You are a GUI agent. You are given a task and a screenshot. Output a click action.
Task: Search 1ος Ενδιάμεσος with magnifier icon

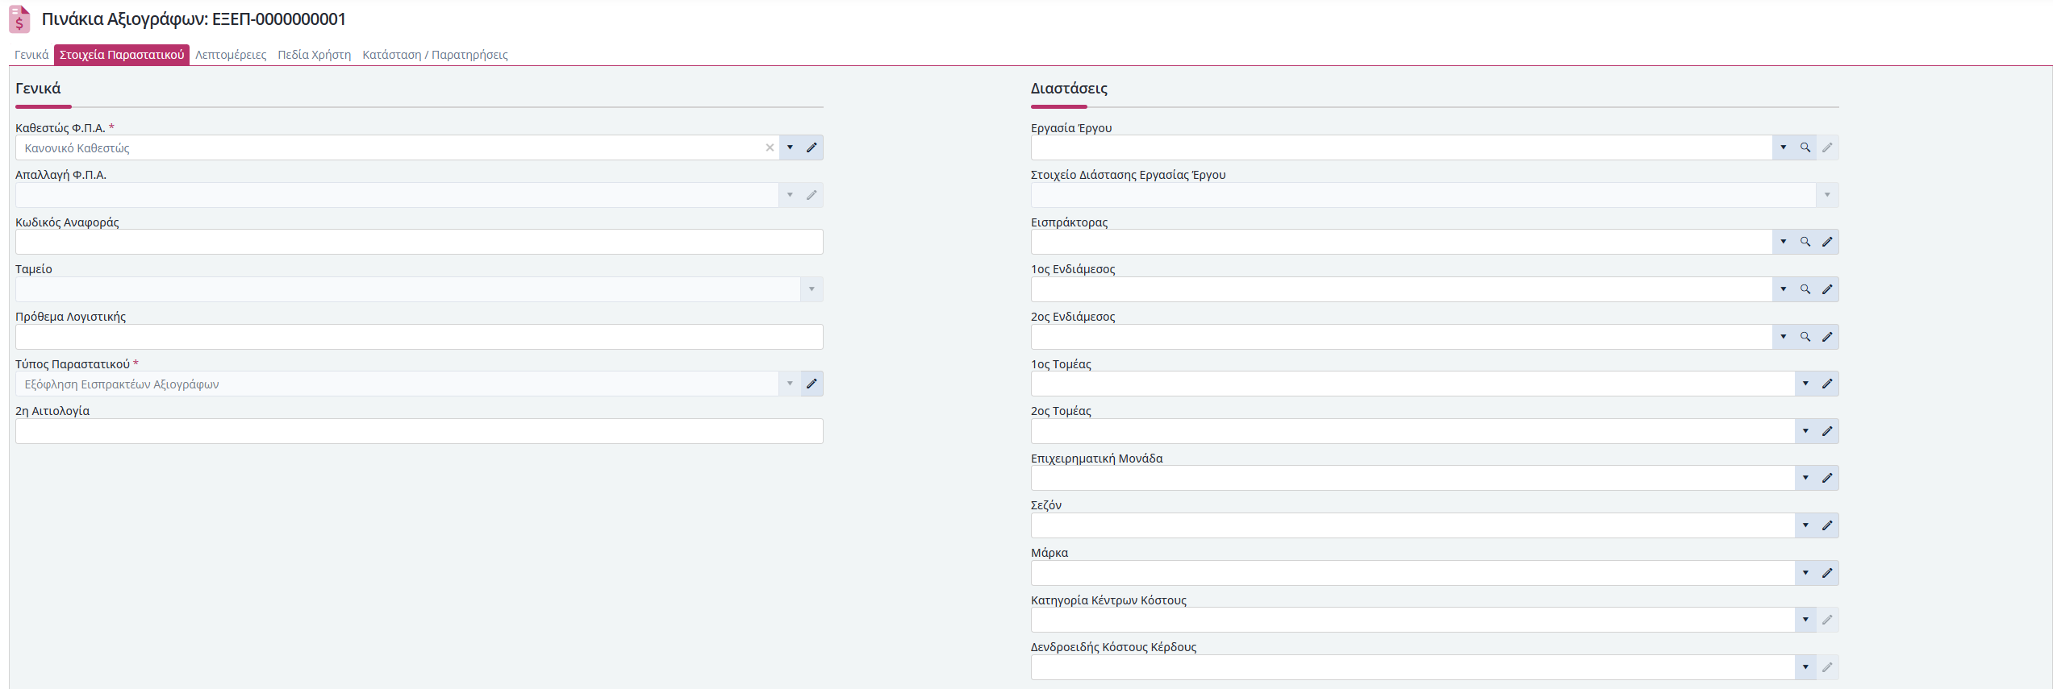(1805, 289)
